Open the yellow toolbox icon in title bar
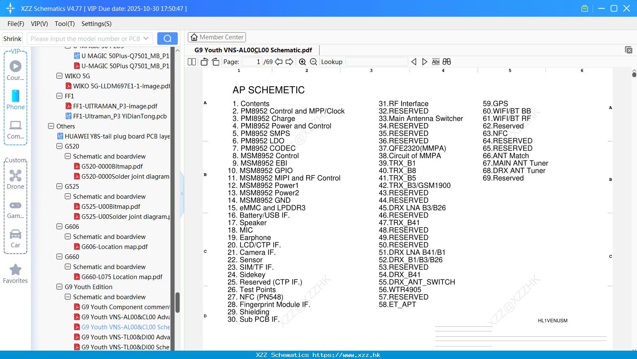 [x=585, y=8]
